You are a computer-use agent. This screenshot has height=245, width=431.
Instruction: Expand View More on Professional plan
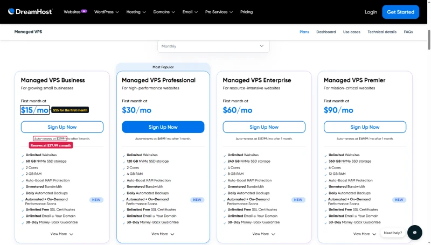coord(163,234)
